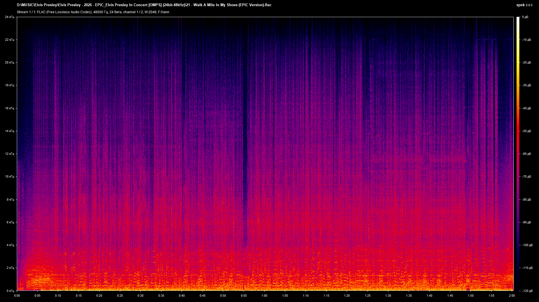Click the 0 кГц frequency label
The image size is (539, 302).
10,291
